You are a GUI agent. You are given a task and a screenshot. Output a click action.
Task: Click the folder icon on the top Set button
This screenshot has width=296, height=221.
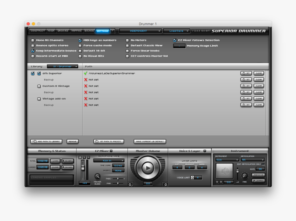coord(244,73)
